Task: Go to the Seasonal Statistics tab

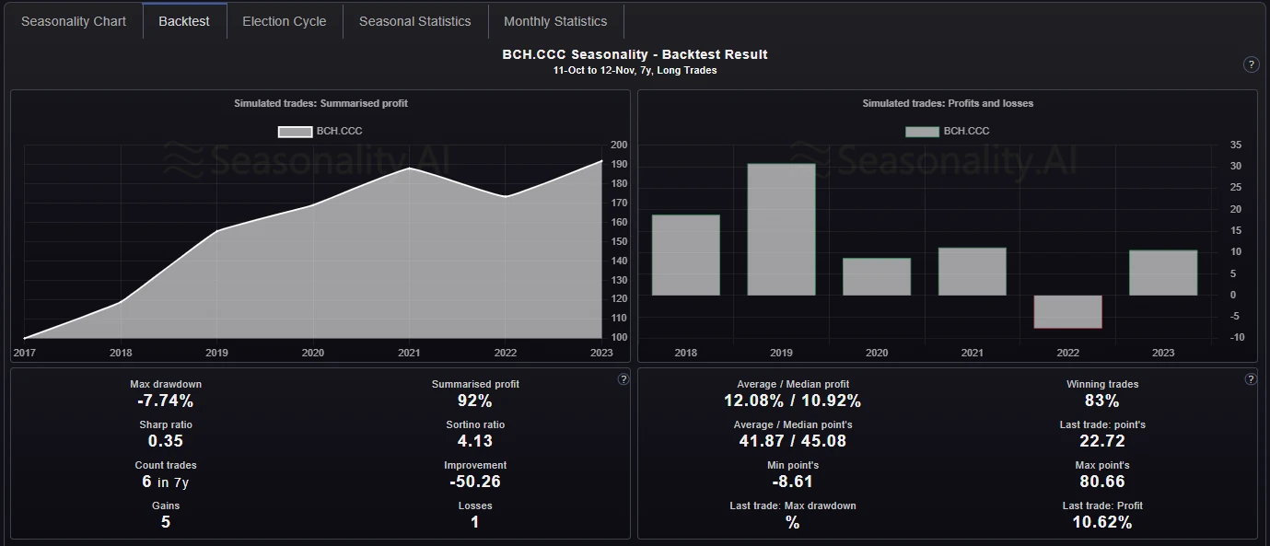Action: (x=414, y=21)
